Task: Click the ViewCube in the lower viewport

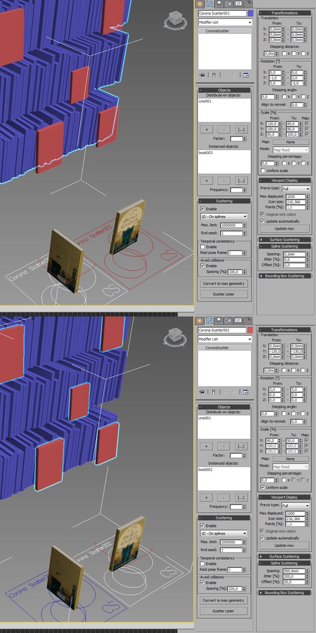Action: [x=176, y=335]
